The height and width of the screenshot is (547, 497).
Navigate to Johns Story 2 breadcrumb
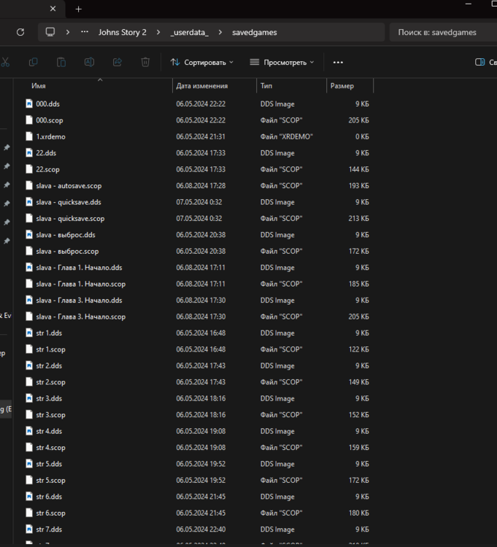click(x=122, y=32)
